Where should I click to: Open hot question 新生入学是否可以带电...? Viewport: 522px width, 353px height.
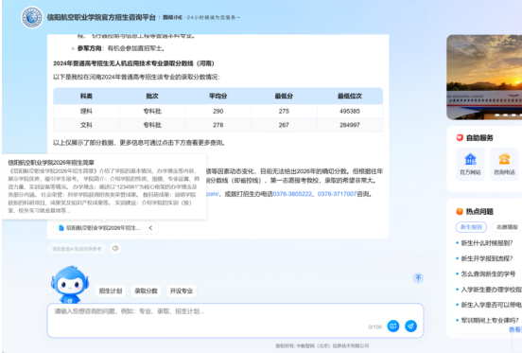492,305
